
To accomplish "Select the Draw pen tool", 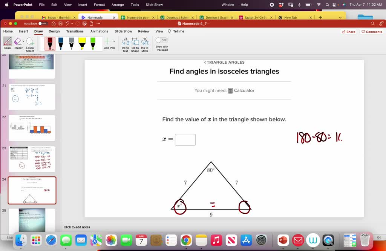I will pyautogui.click(x=8, y=43).
